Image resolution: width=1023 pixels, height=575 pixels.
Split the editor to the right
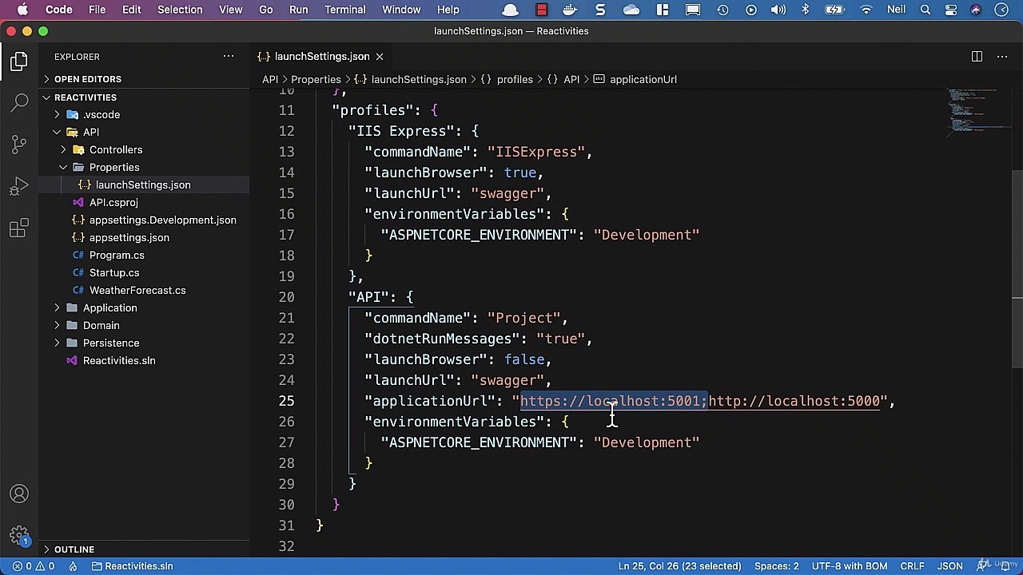977,57
